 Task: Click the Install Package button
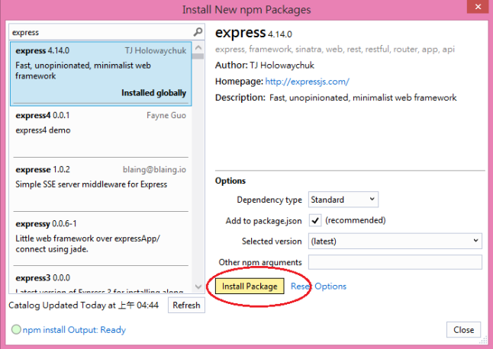pyautogui.click(x=250, y=287)
